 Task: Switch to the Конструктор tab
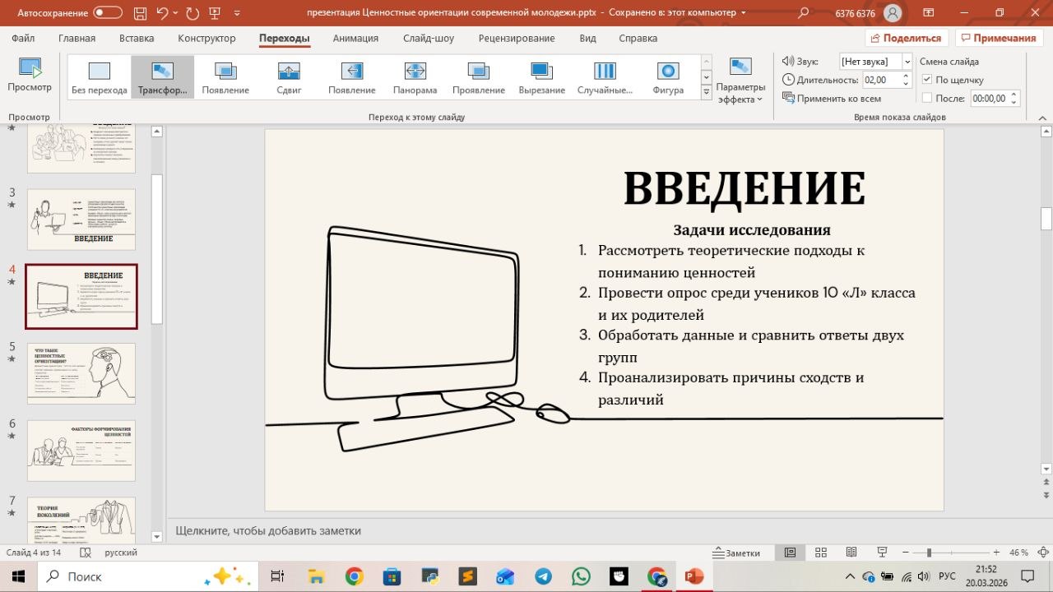coord(206,38)
